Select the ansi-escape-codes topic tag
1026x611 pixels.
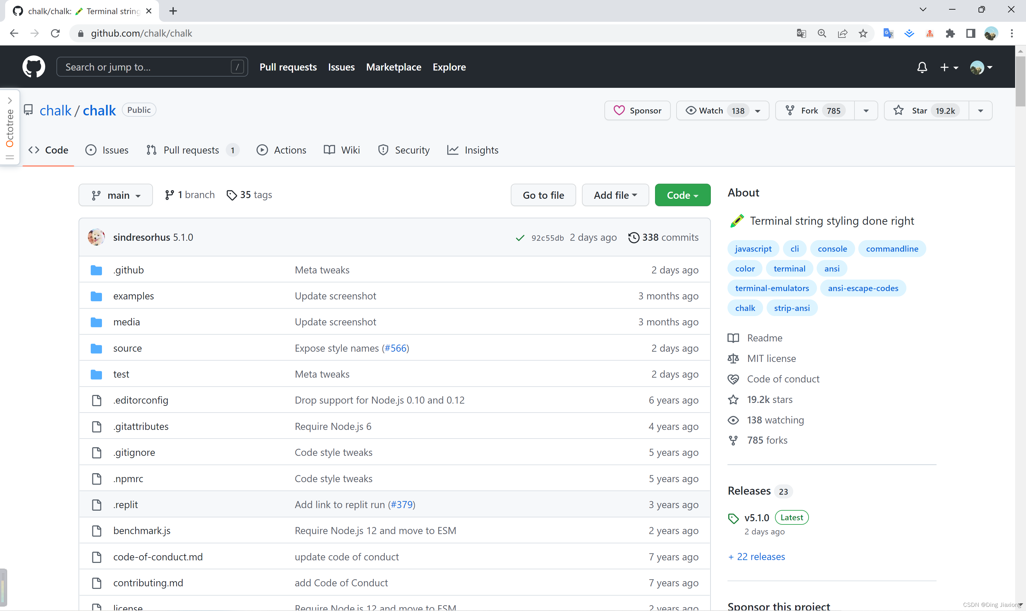tap(863, 288)
